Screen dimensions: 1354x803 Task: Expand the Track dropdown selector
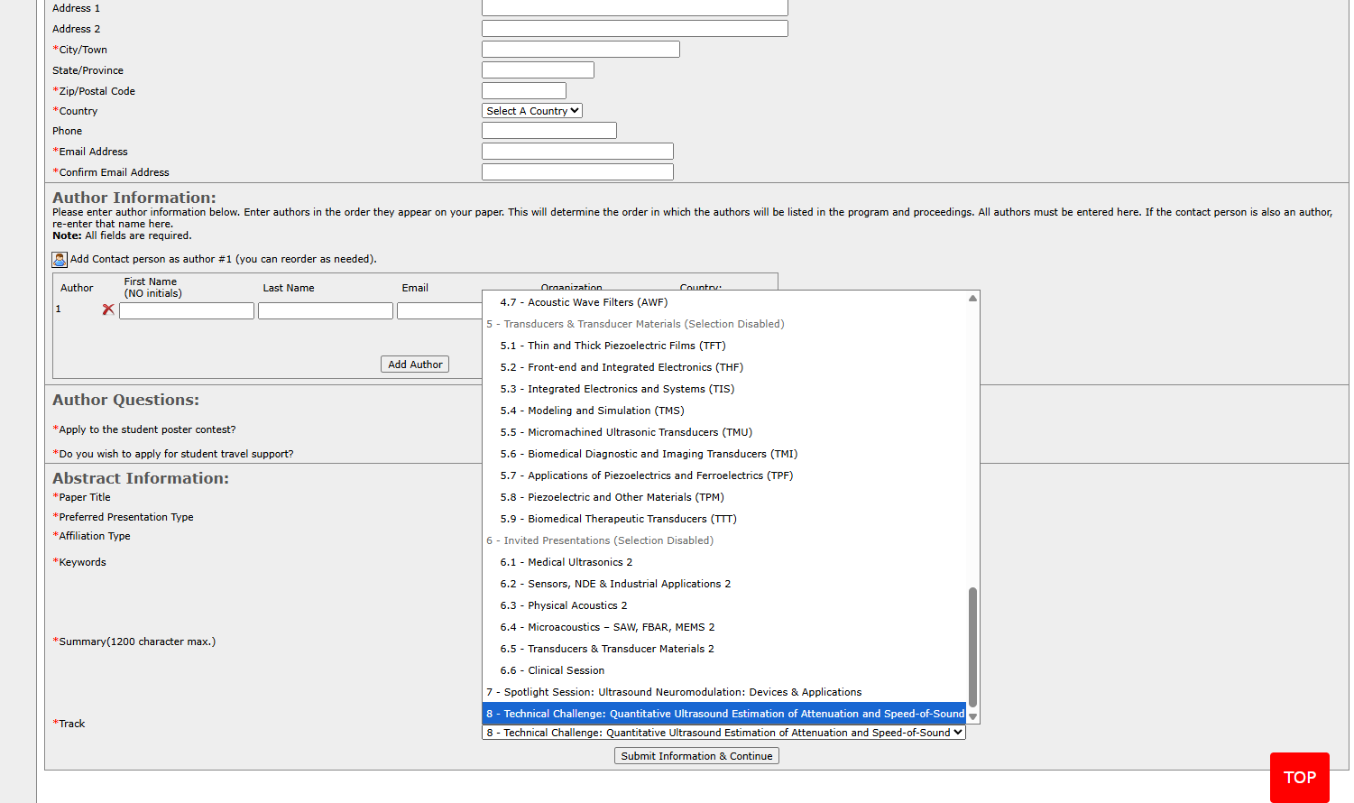pyautogui.click(x=723, y=733)
